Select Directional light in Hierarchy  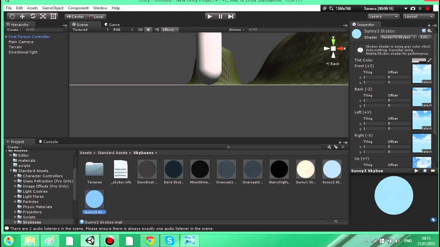click(23, 52)
